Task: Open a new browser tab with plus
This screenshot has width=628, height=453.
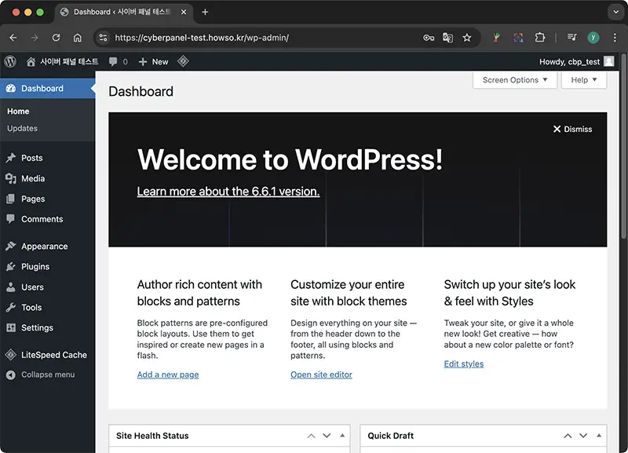Action: pos(205,12)
